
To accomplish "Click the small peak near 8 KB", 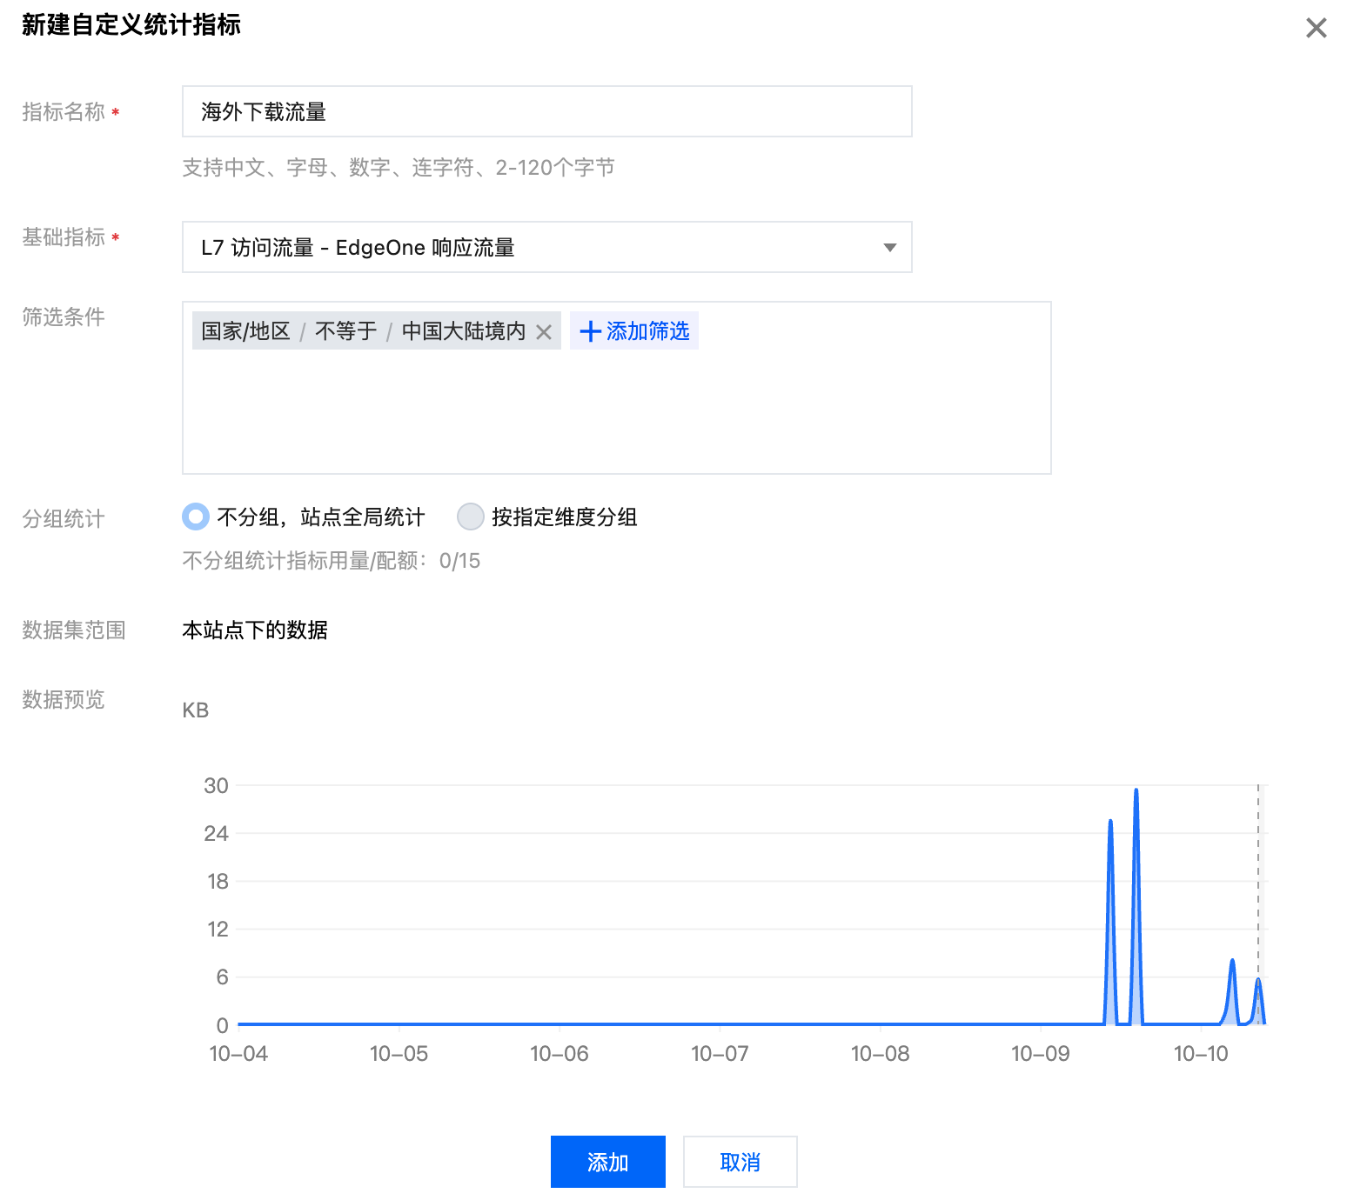I will coord(1232,962).
